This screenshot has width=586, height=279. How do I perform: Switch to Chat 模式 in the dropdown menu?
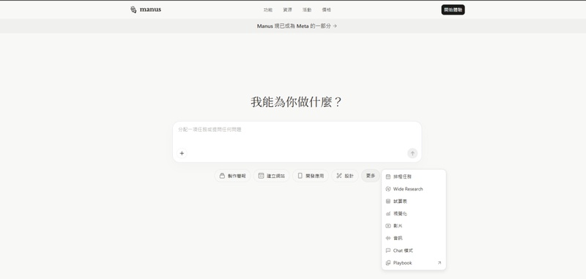(414, 250)
